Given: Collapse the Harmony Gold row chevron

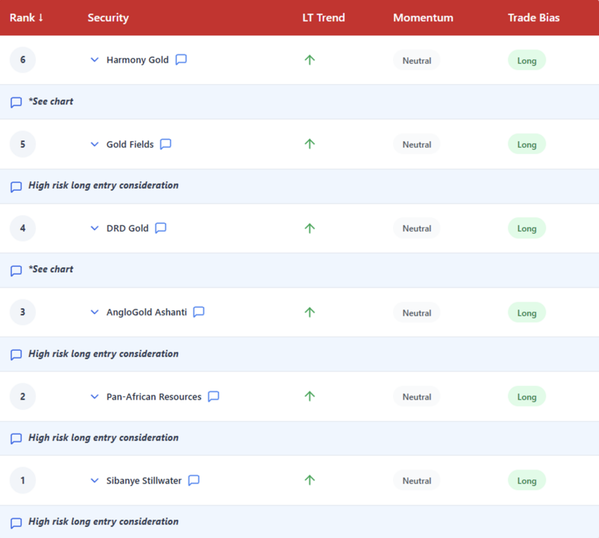Looking at the screenshot, I should [x=95, y=60].
